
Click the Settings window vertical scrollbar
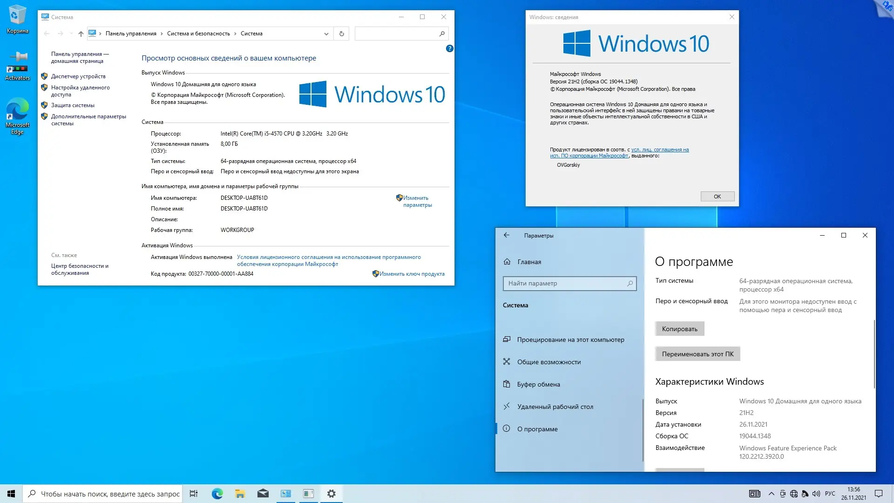pyautogui.click(x=874, y=354)
